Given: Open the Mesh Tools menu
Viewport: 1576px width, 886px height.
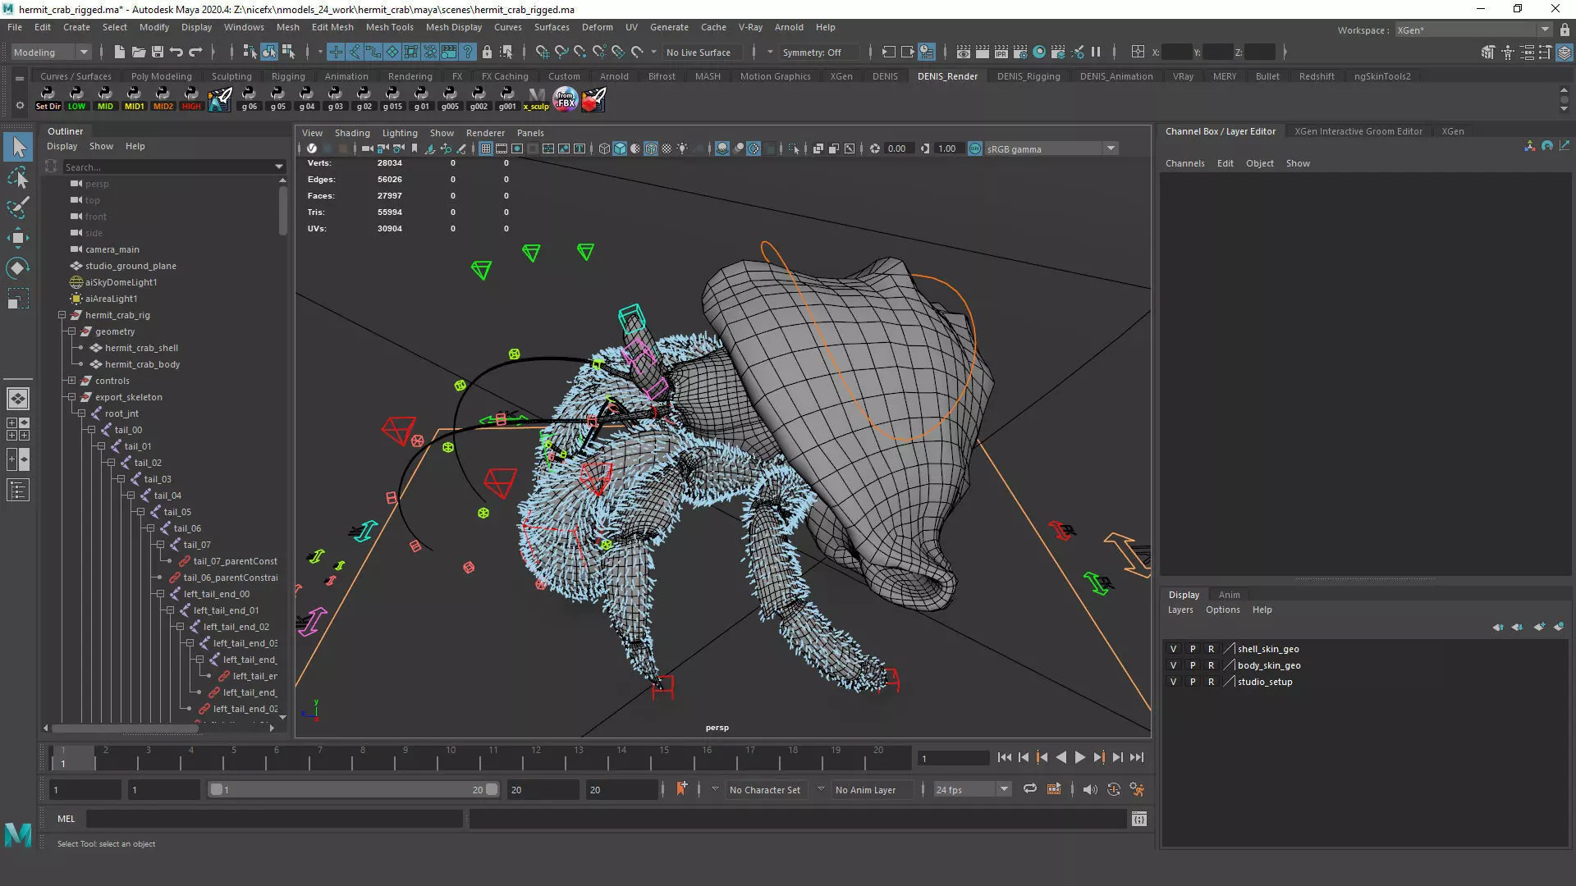Looking at the screenshot, I should 389,27.
